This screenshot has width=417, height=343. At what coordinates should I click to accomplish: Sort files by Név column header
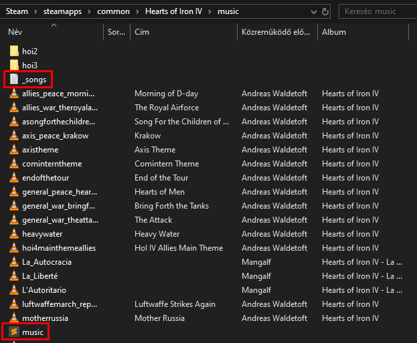pyautogui.click(x=15, y=32)
